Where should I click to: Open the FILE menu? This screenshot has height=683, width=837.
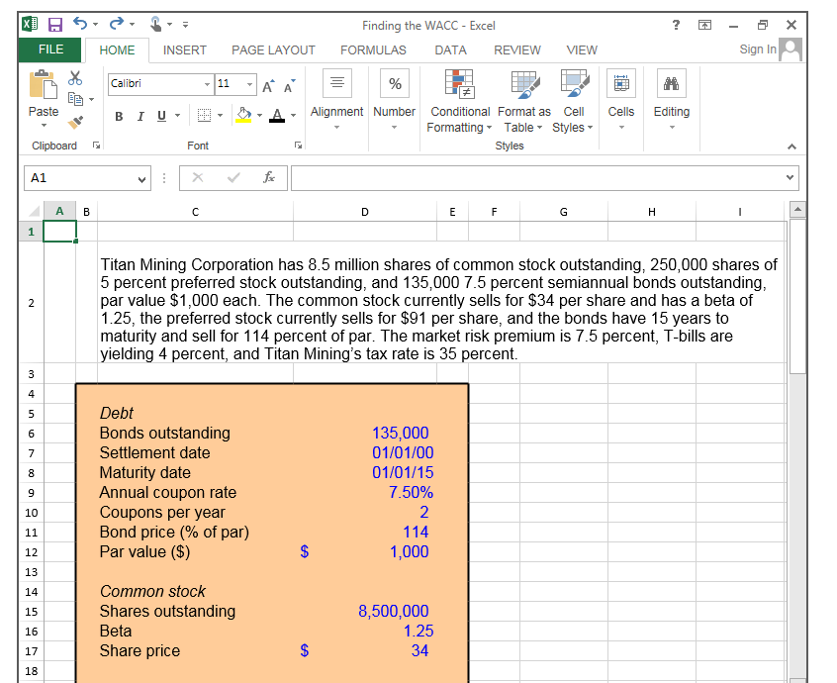coord(49,49)
